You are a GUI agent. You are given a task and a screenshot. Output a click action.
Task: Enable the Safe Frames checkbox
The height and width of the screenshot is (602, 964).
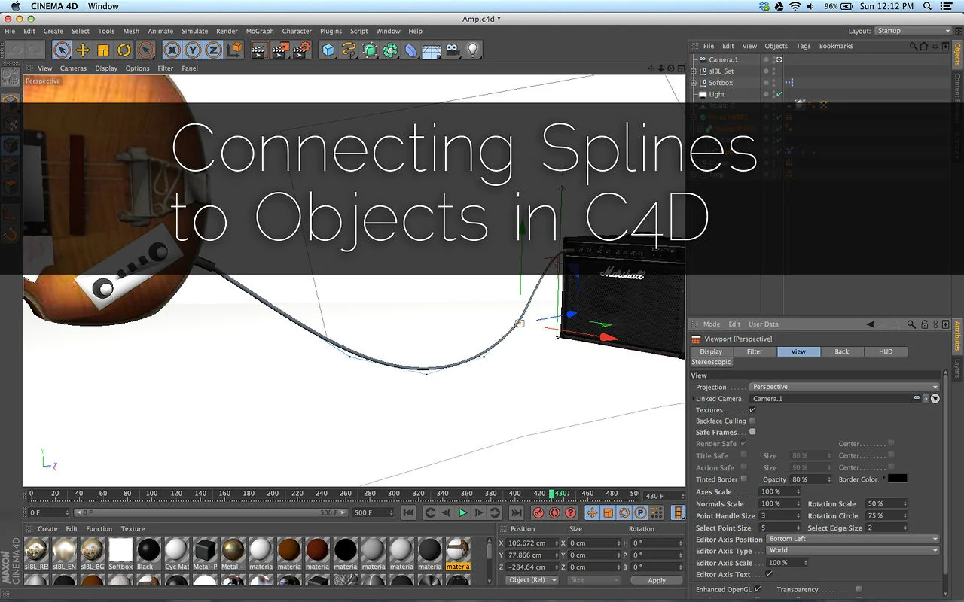point(752,432)
